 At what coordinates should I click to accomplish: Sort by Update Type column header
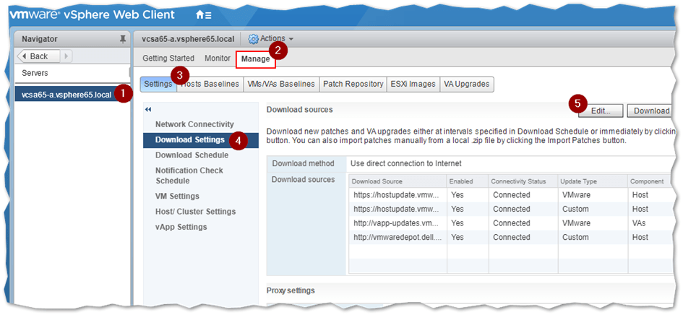[x=593, y=181]
